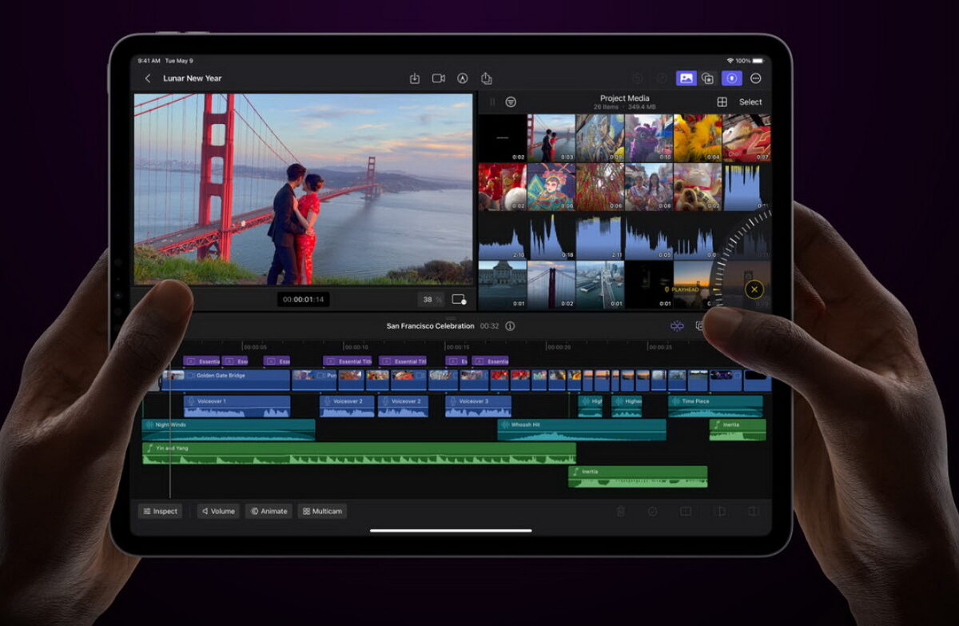Select the Yin and Yang music clip
The width and height of the screenshot is (959, 626).
tap(359, 453)
